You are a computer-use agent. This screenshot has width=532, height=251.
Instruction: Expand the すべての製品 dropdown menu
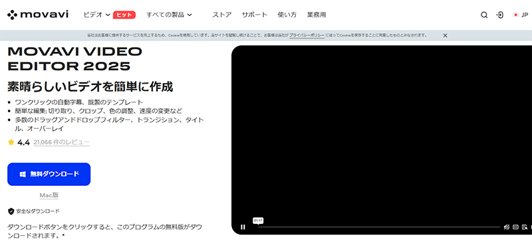[x=169, y=15]
